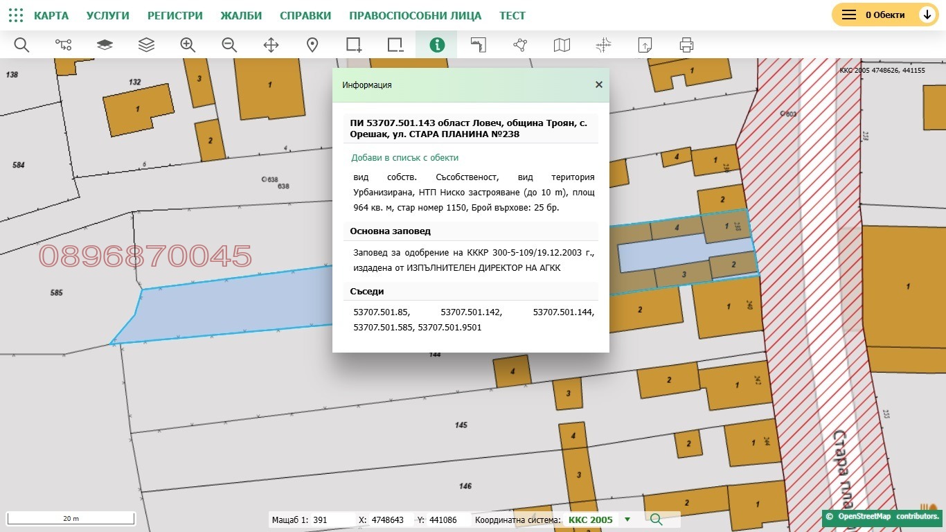
Task: Open the apps grid menu
Action: coord(16,15)
